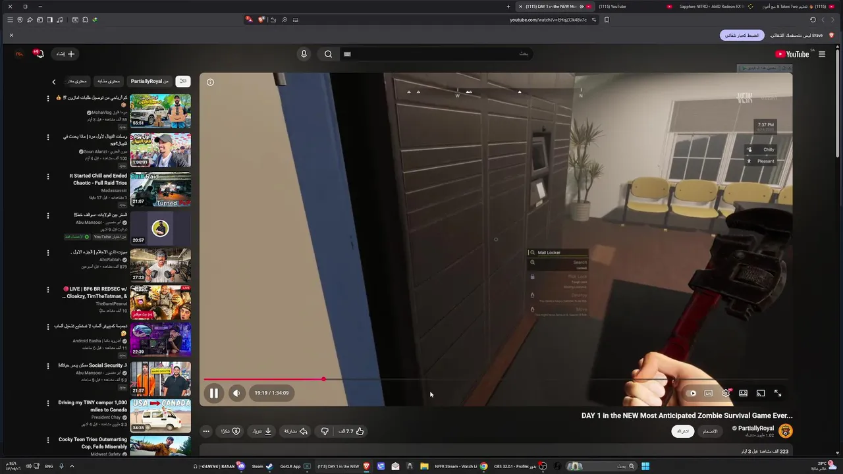This screenshot has width=843, height=474.
Task: Open the player settings gear
Action: point(726,393)
